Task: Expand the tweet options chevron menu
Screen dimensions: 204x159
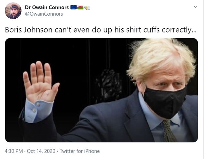Action: 196,7
